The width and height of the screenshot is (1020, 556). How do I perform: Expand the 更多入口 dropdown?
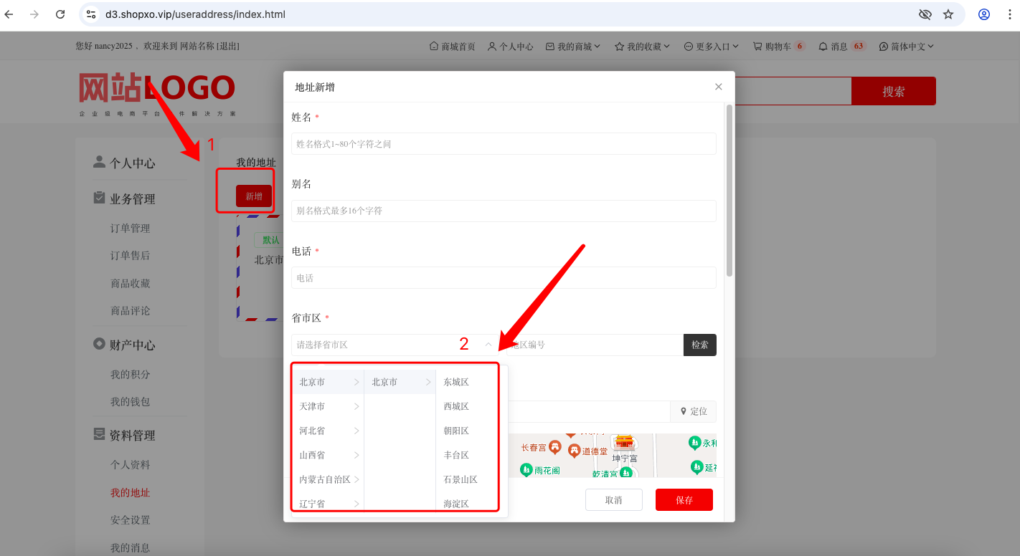712,47
